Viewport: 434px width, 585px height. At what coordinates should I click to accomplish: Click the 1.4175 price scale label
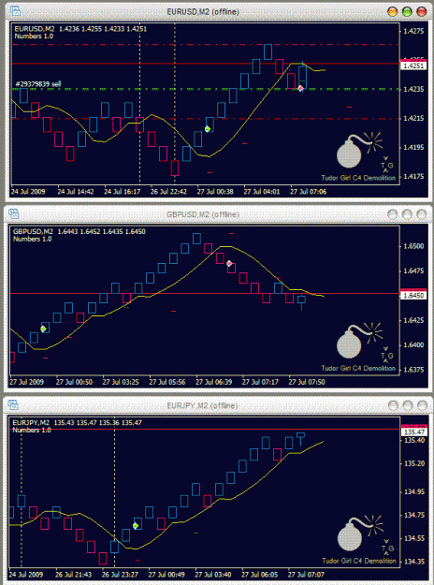point(413,176)
